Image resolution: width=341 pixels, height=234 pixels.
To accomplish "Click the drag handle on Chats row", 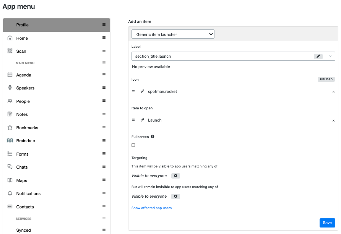I will [x=104, y=167].
